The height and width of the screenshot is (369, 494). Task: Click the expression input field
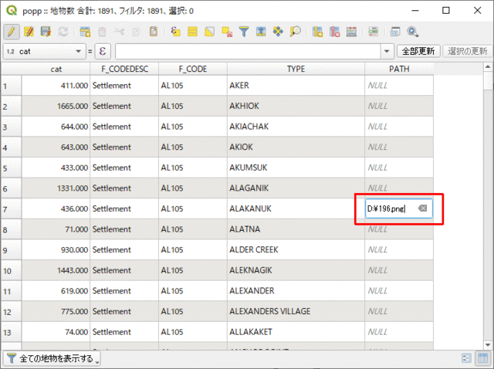pos(248,52)
